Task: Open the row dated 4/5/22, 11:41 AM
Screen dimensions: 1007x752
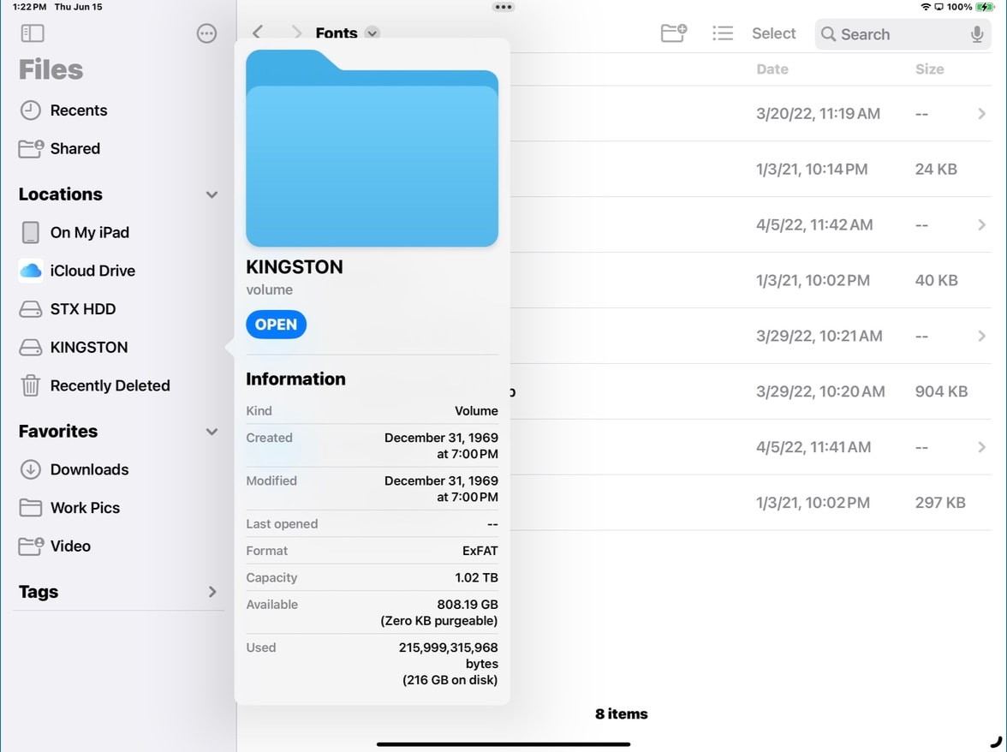Action: 752,447
